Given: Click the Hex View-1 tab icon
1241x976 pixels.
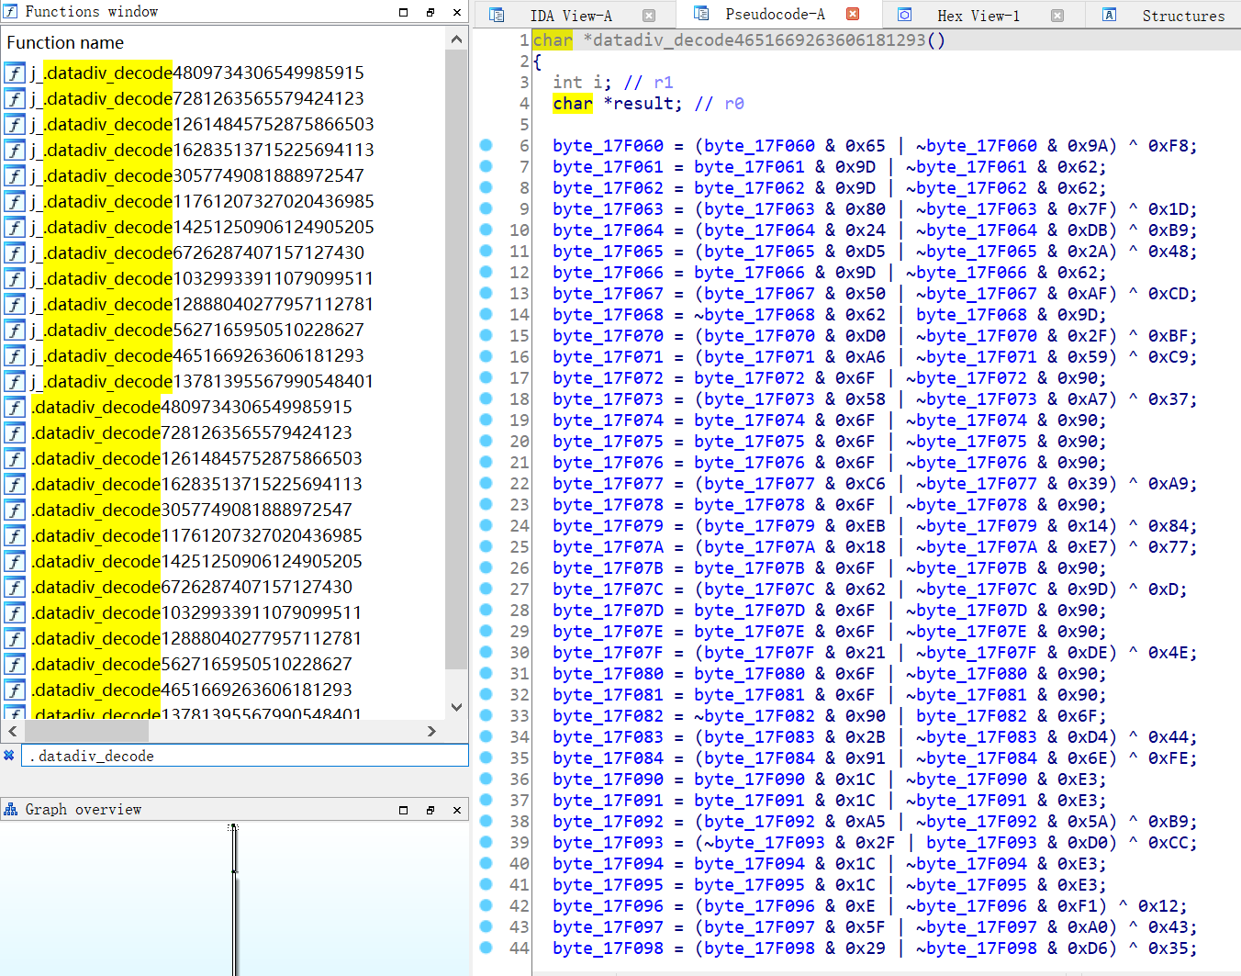Looking at the screenshot, I should pyautogui.click(x=904, y=15).
